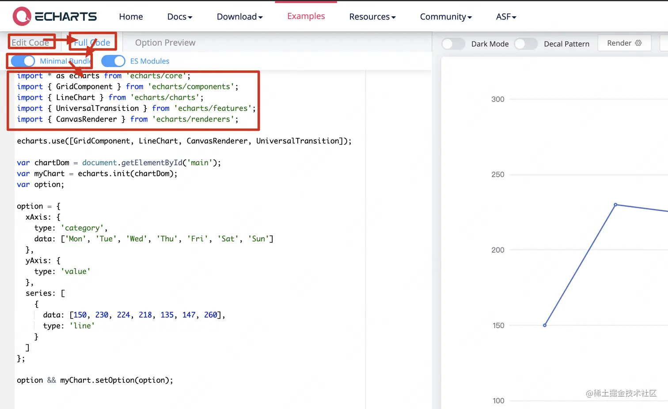Expand the Community dropdown menu

point(446,17)
